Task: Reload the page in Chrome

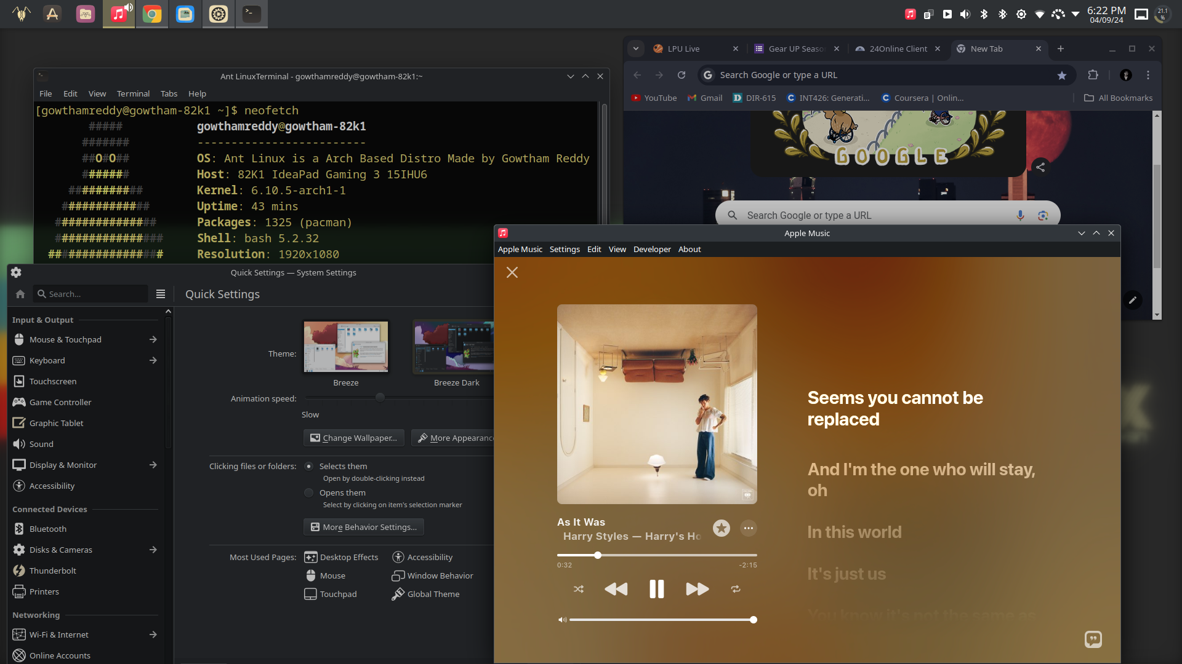Action: [x=681, y=75]
